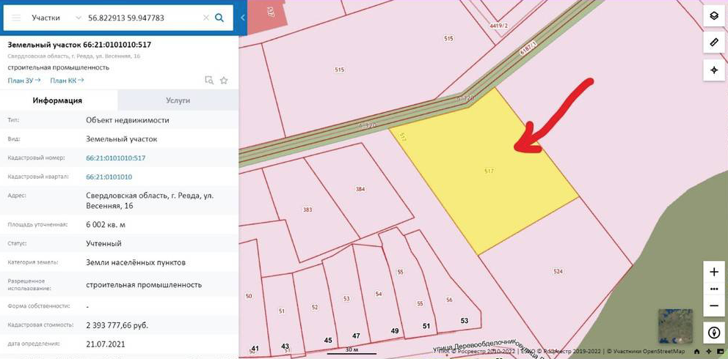Click the home icon in map footer
The width and height of the screenshot is (728, 359).
[697, 352]
